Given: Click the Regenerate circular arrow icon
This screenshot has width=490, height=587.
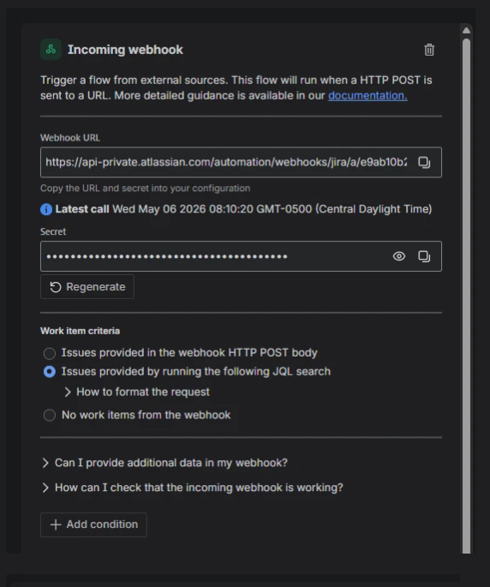Looking at the screenshot, I should (56, 287).
